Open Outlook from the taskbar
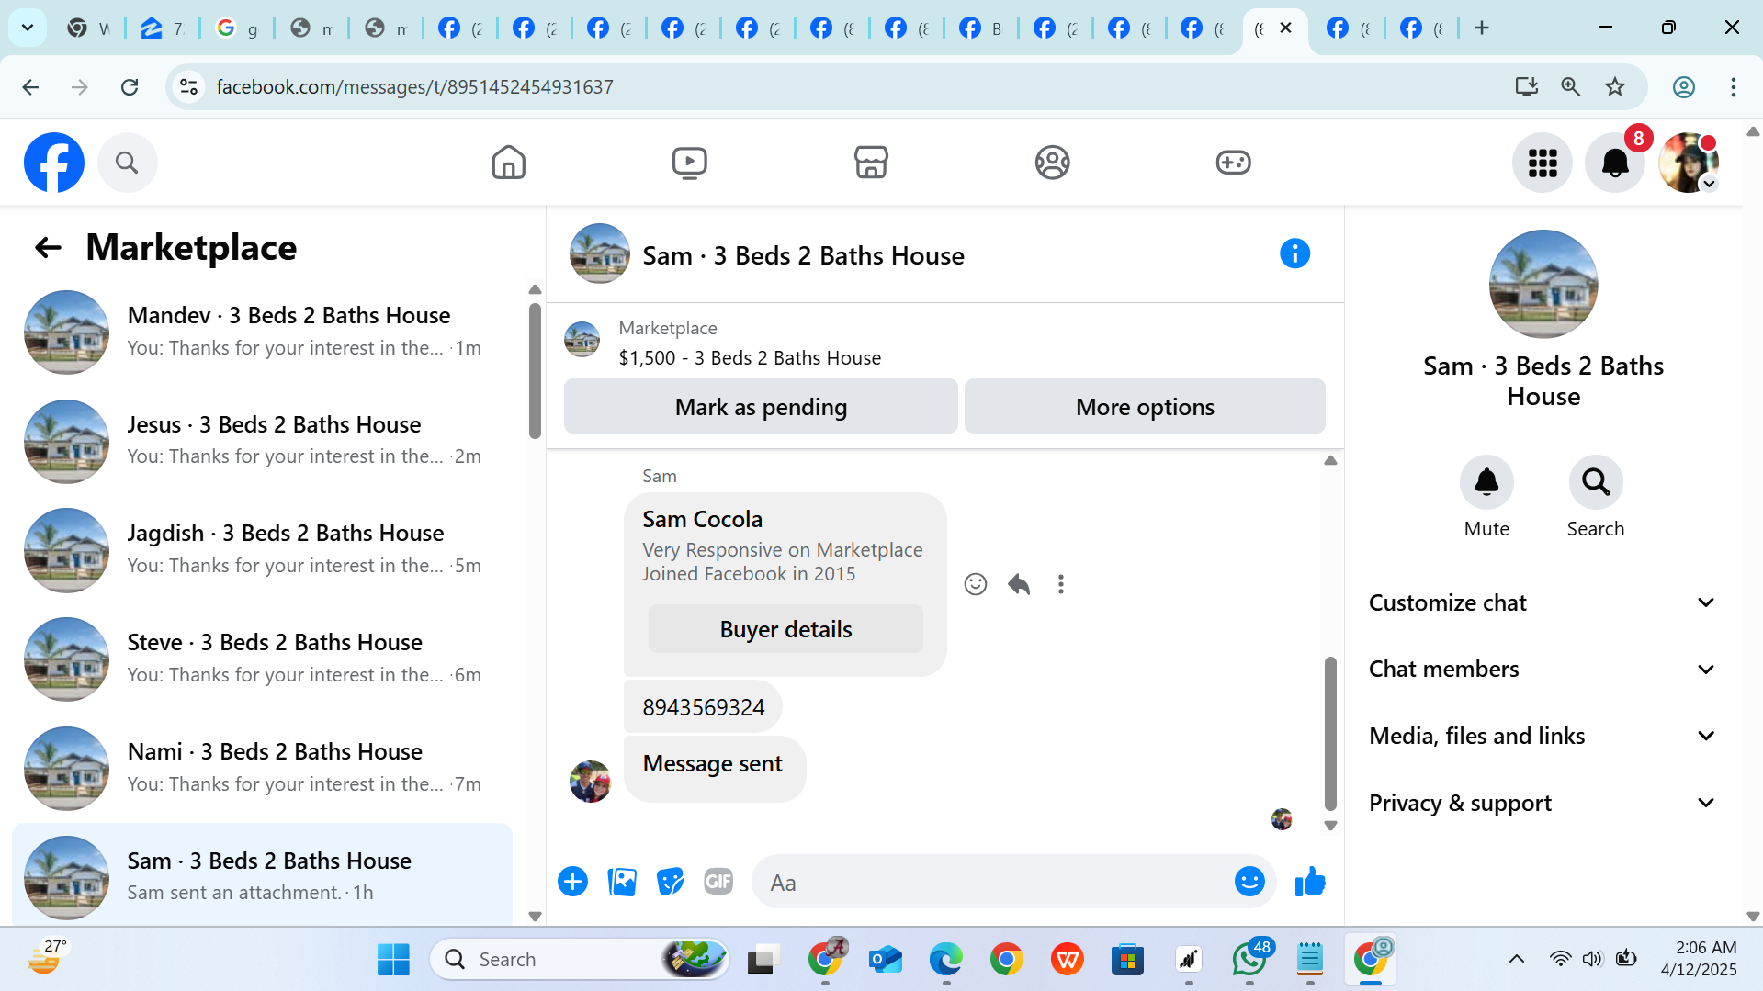This screenshot has height=991, width=1763. click(x=885, y=959)
